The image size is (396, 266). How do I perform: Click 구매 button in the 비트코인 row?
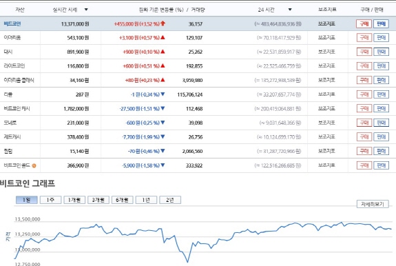(x=364, y=23)
